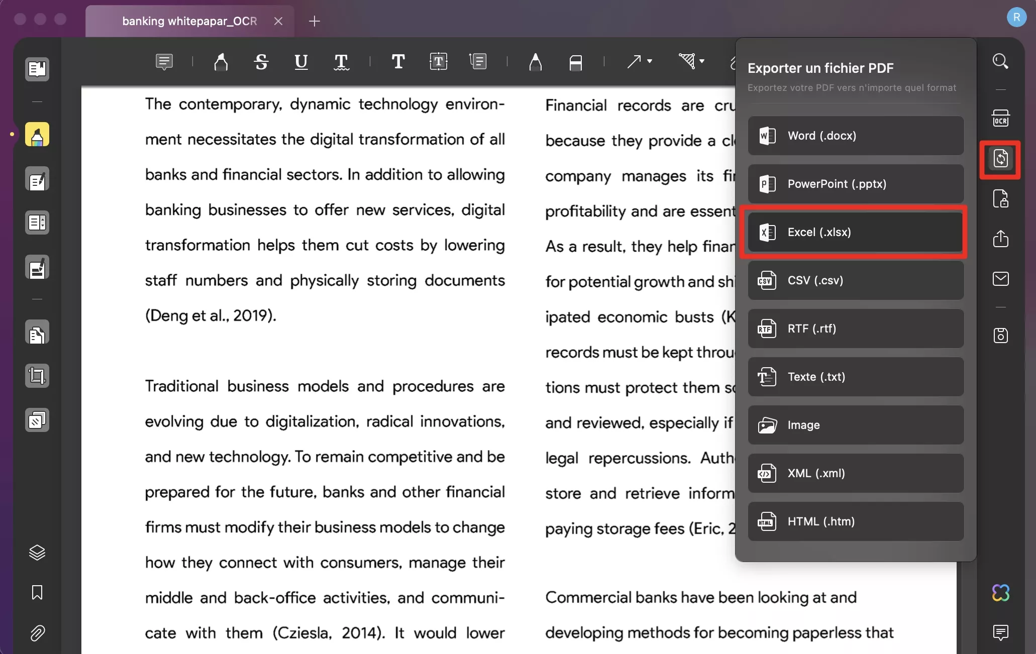
Task: Export PDF to CSV (.csv)
Action: tap(856, 280)
